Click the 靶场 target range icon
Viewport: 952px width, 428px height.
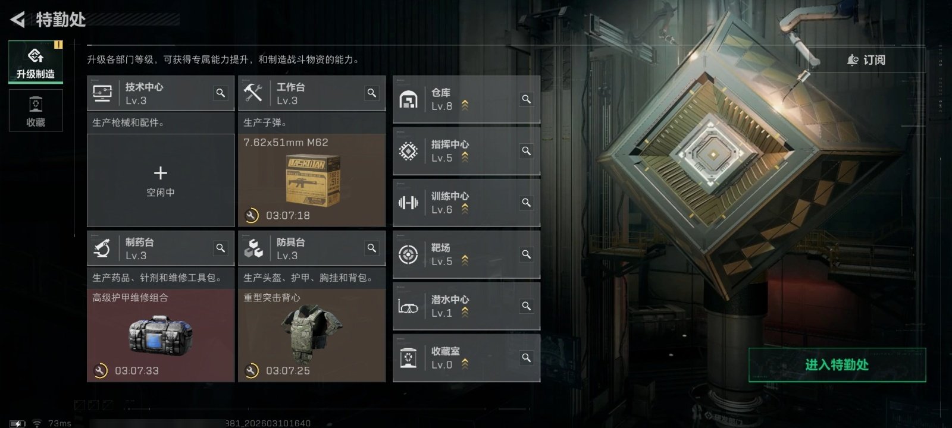[408, 254]
